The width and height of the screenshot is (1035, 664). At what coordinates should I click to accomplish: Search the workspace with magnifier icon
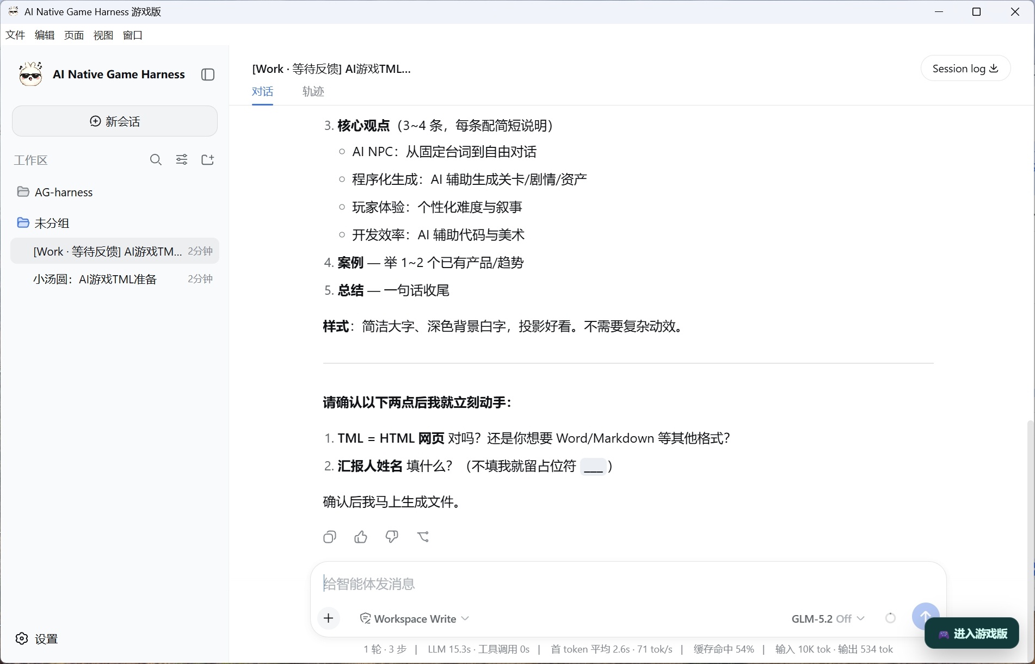click(x=156, y=160)
